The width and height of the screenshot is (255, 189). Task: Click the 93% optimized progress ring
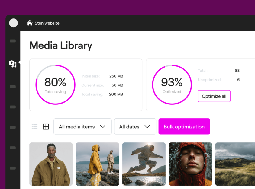pos(172,85)
